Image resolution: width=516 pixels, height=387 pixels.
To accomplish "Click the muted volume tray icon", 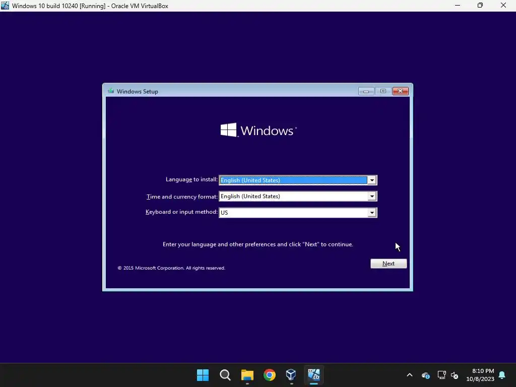I will pos(455,375).
